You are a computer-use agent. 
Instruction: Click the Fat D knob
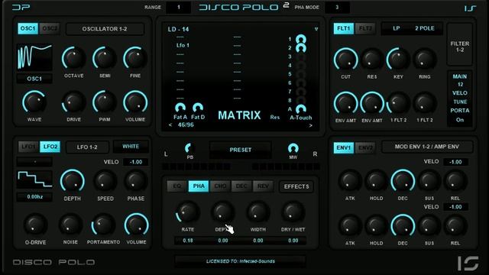pos(198,108)
